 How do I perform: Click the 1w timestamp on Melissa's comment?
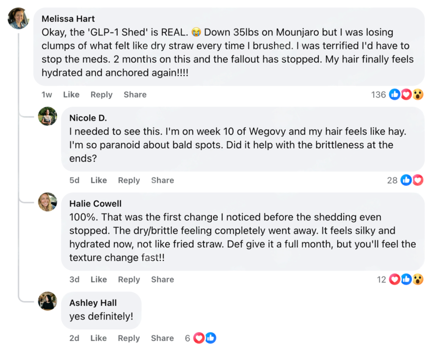47,95
